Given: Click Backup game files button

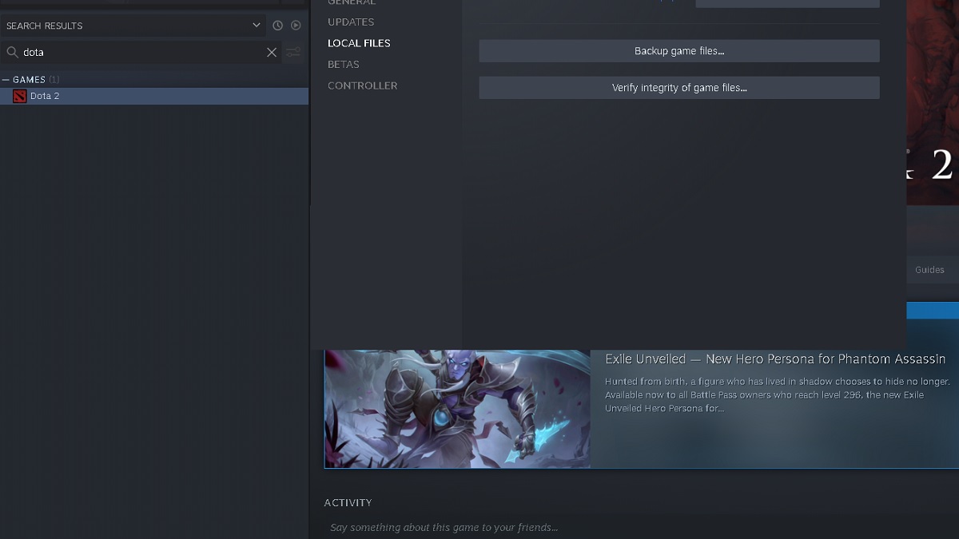Looking at the screenshot, I should 678,51.
